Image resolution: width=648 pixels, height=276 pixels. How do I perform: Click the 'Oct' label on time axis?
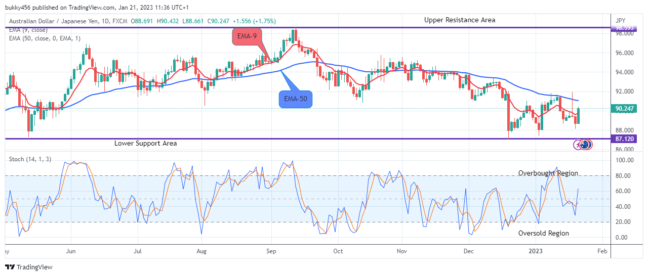[x=338, y=251]
